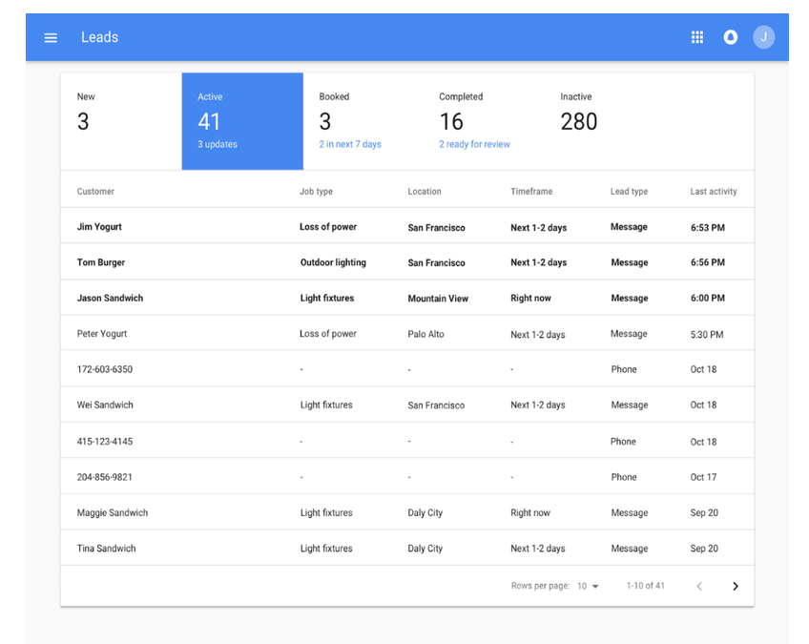Click the '5:30 PM' last activity cell
The width and height of the screenshot is (809, 644).
pyautogui.click(x=707, y=334)
